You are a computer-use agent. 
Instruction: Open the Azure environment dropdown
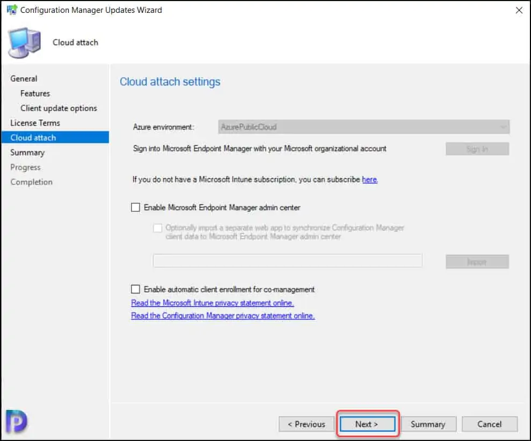363,127
